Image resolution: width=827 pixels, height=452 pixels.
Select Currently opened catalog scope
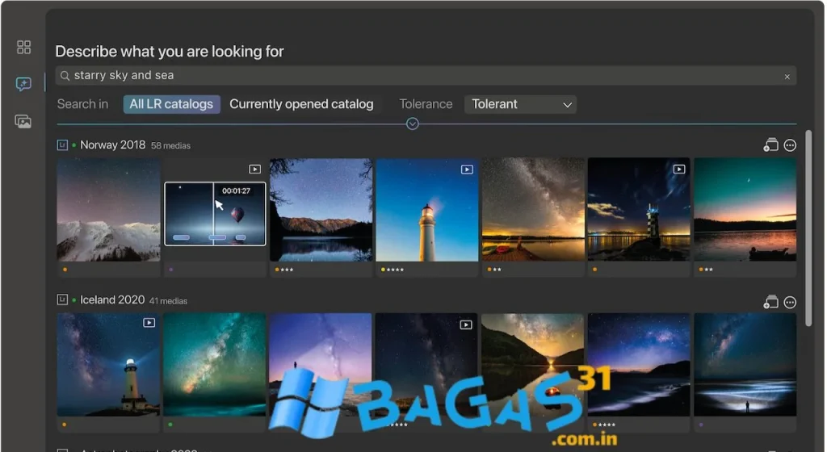[301, 104]
